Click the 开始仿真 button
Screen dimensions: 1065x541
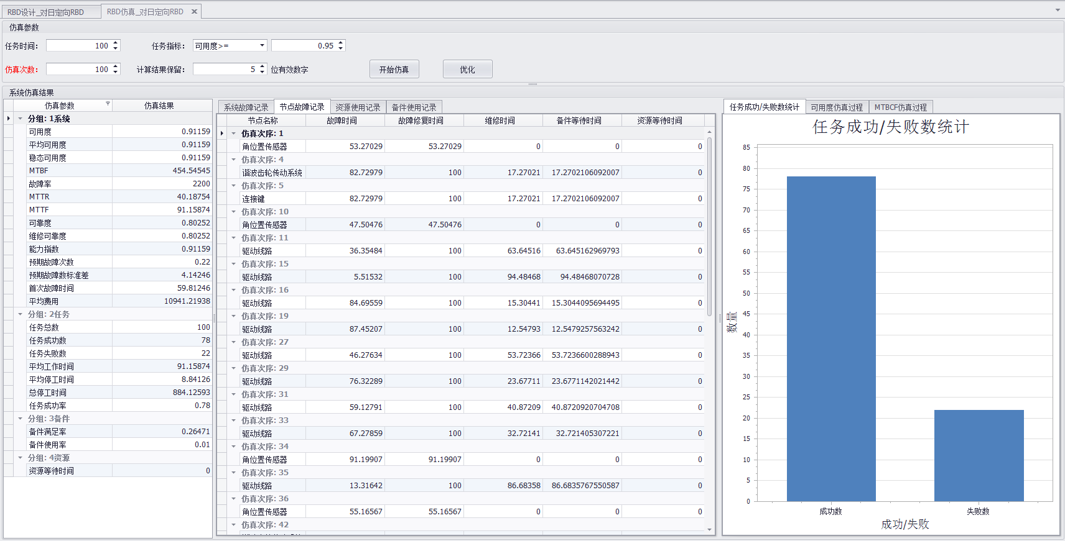(x=394, y=70)
